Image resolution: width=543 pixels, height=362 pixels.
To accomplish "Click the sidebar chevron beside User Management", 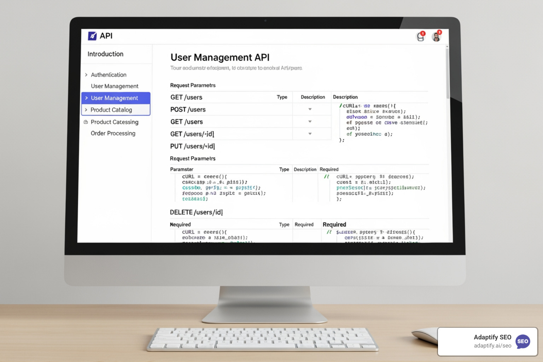I will click(86, 98).
